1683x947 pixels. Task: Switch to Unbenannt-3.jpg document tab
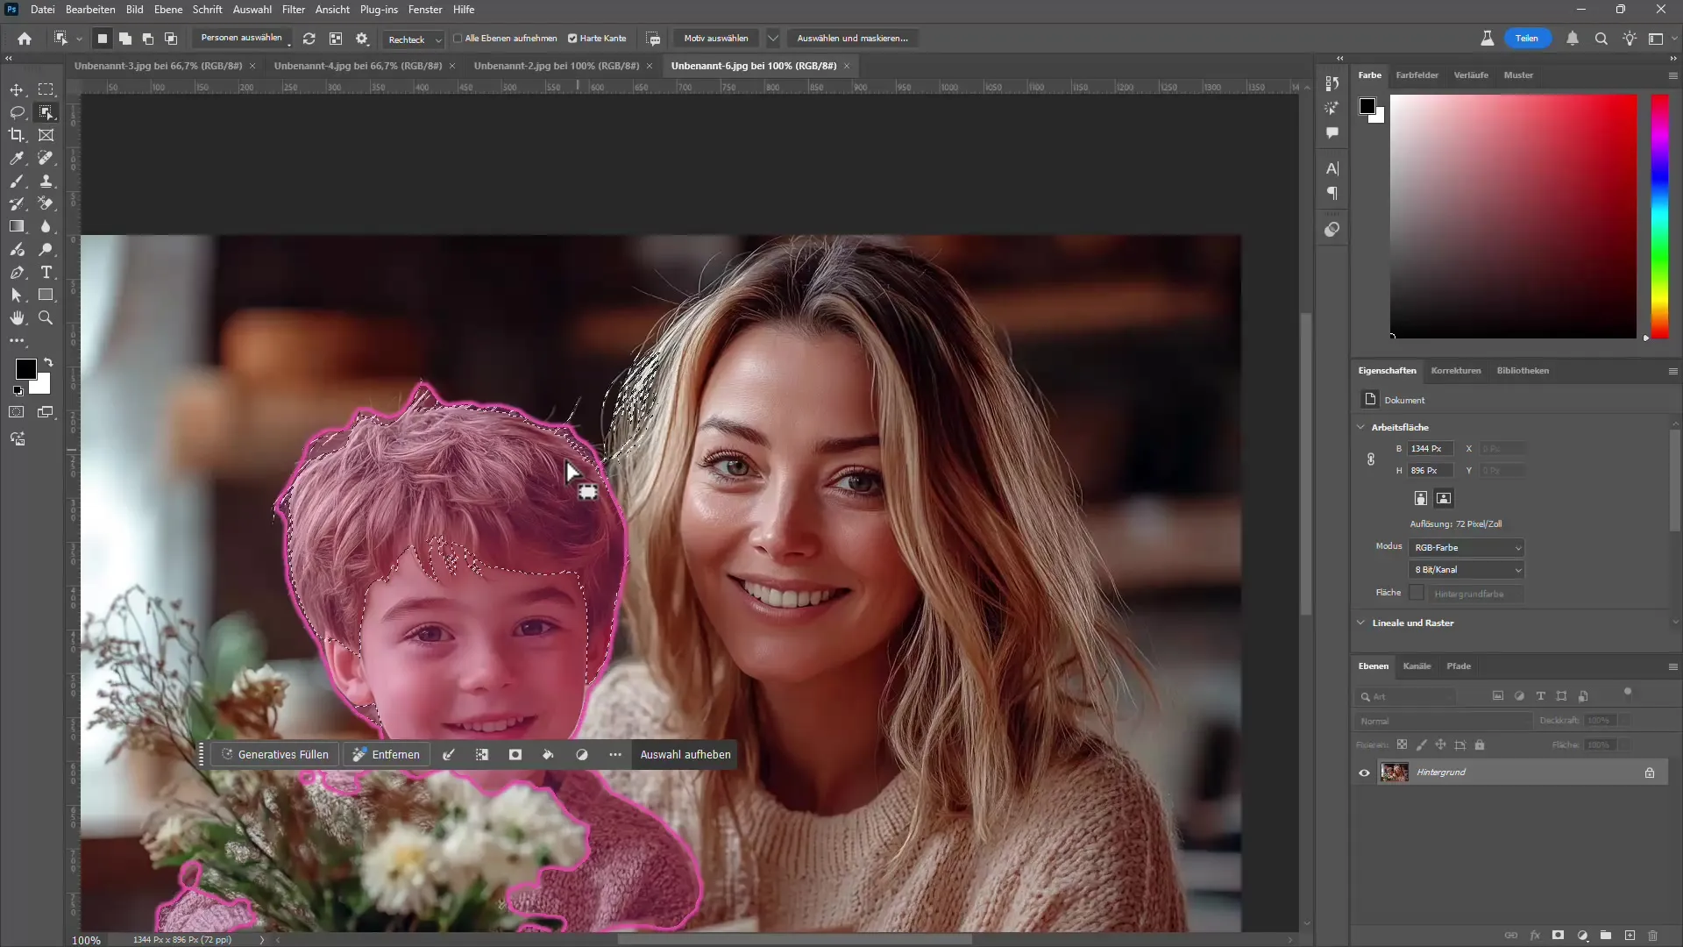(x=158, y=66)
